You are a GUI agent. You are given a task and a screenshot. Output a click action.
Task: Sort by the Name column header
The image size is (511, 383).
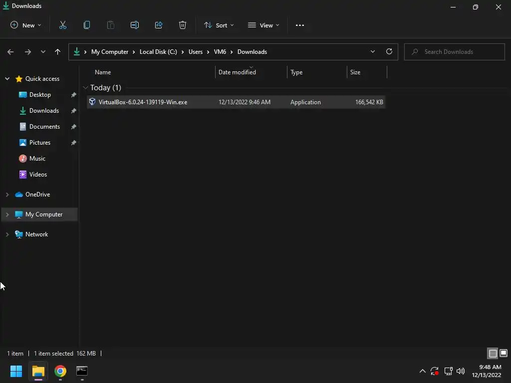pyautogui.click(x=103, y=72)
